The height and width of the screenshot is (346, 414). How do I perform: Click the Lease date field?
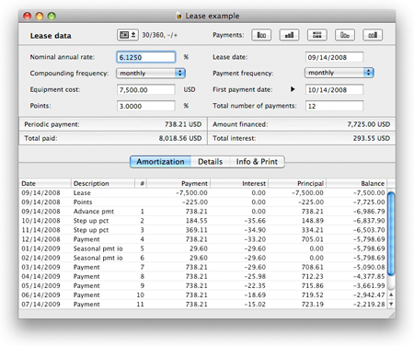[x=334, y=57]
